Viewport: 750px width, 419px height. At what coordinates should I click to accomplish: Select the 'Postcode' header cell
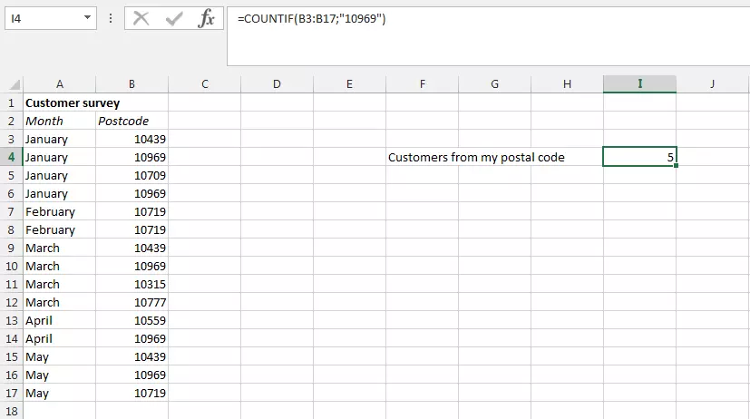pos(131,121)
